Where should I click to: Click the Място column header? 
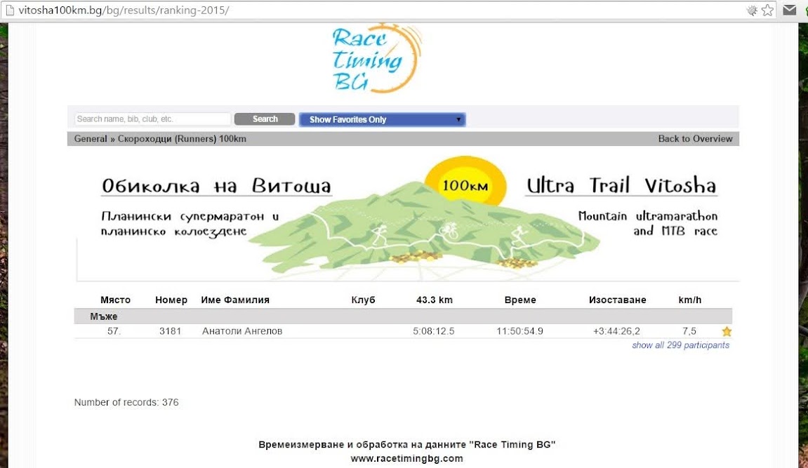(x=115, y=300)
